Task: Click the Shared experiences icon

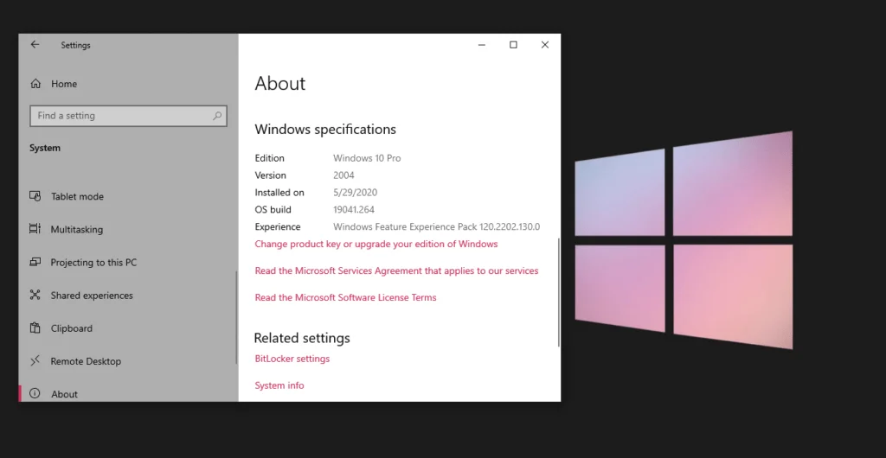Action: (35, 295)
